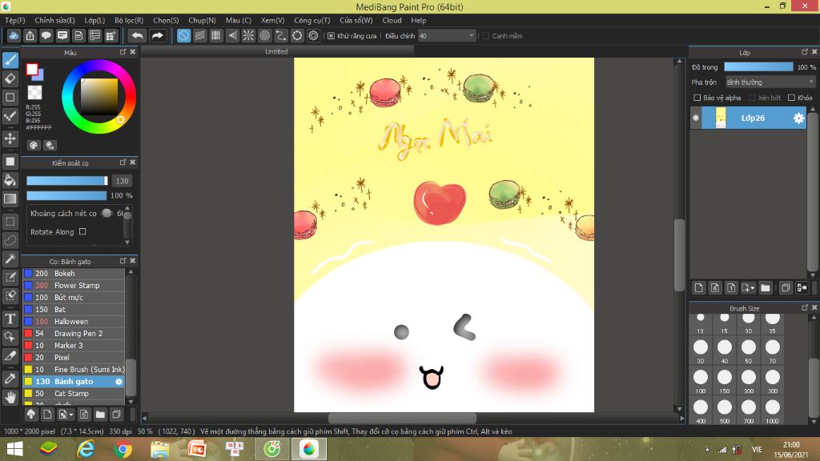Viewport: 820px width, 461px height.
Task: Select the Lasso selection tool
Action: tap(10, 240)
